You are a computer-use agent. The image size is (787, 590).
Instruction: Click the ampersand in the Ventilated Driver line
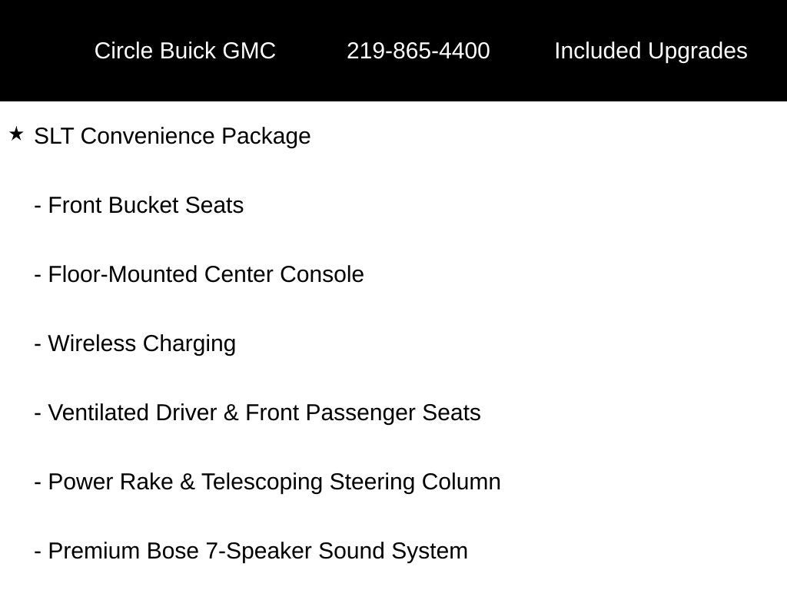[231, 413]
